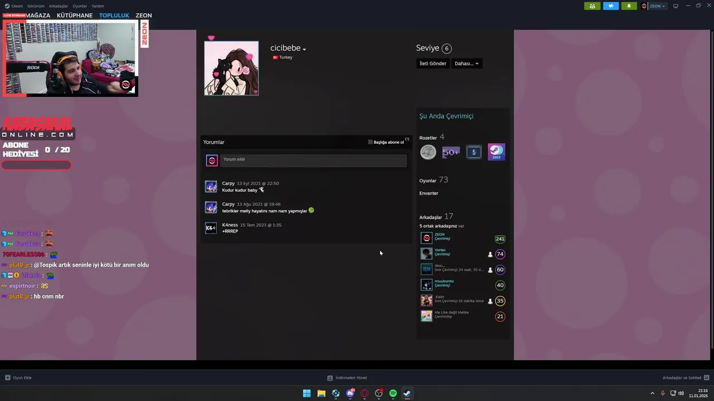The height and width of the screenshot is (401, 714).
Task: Click the Yorum ekle comment field
Action: [x=313, y=160]
